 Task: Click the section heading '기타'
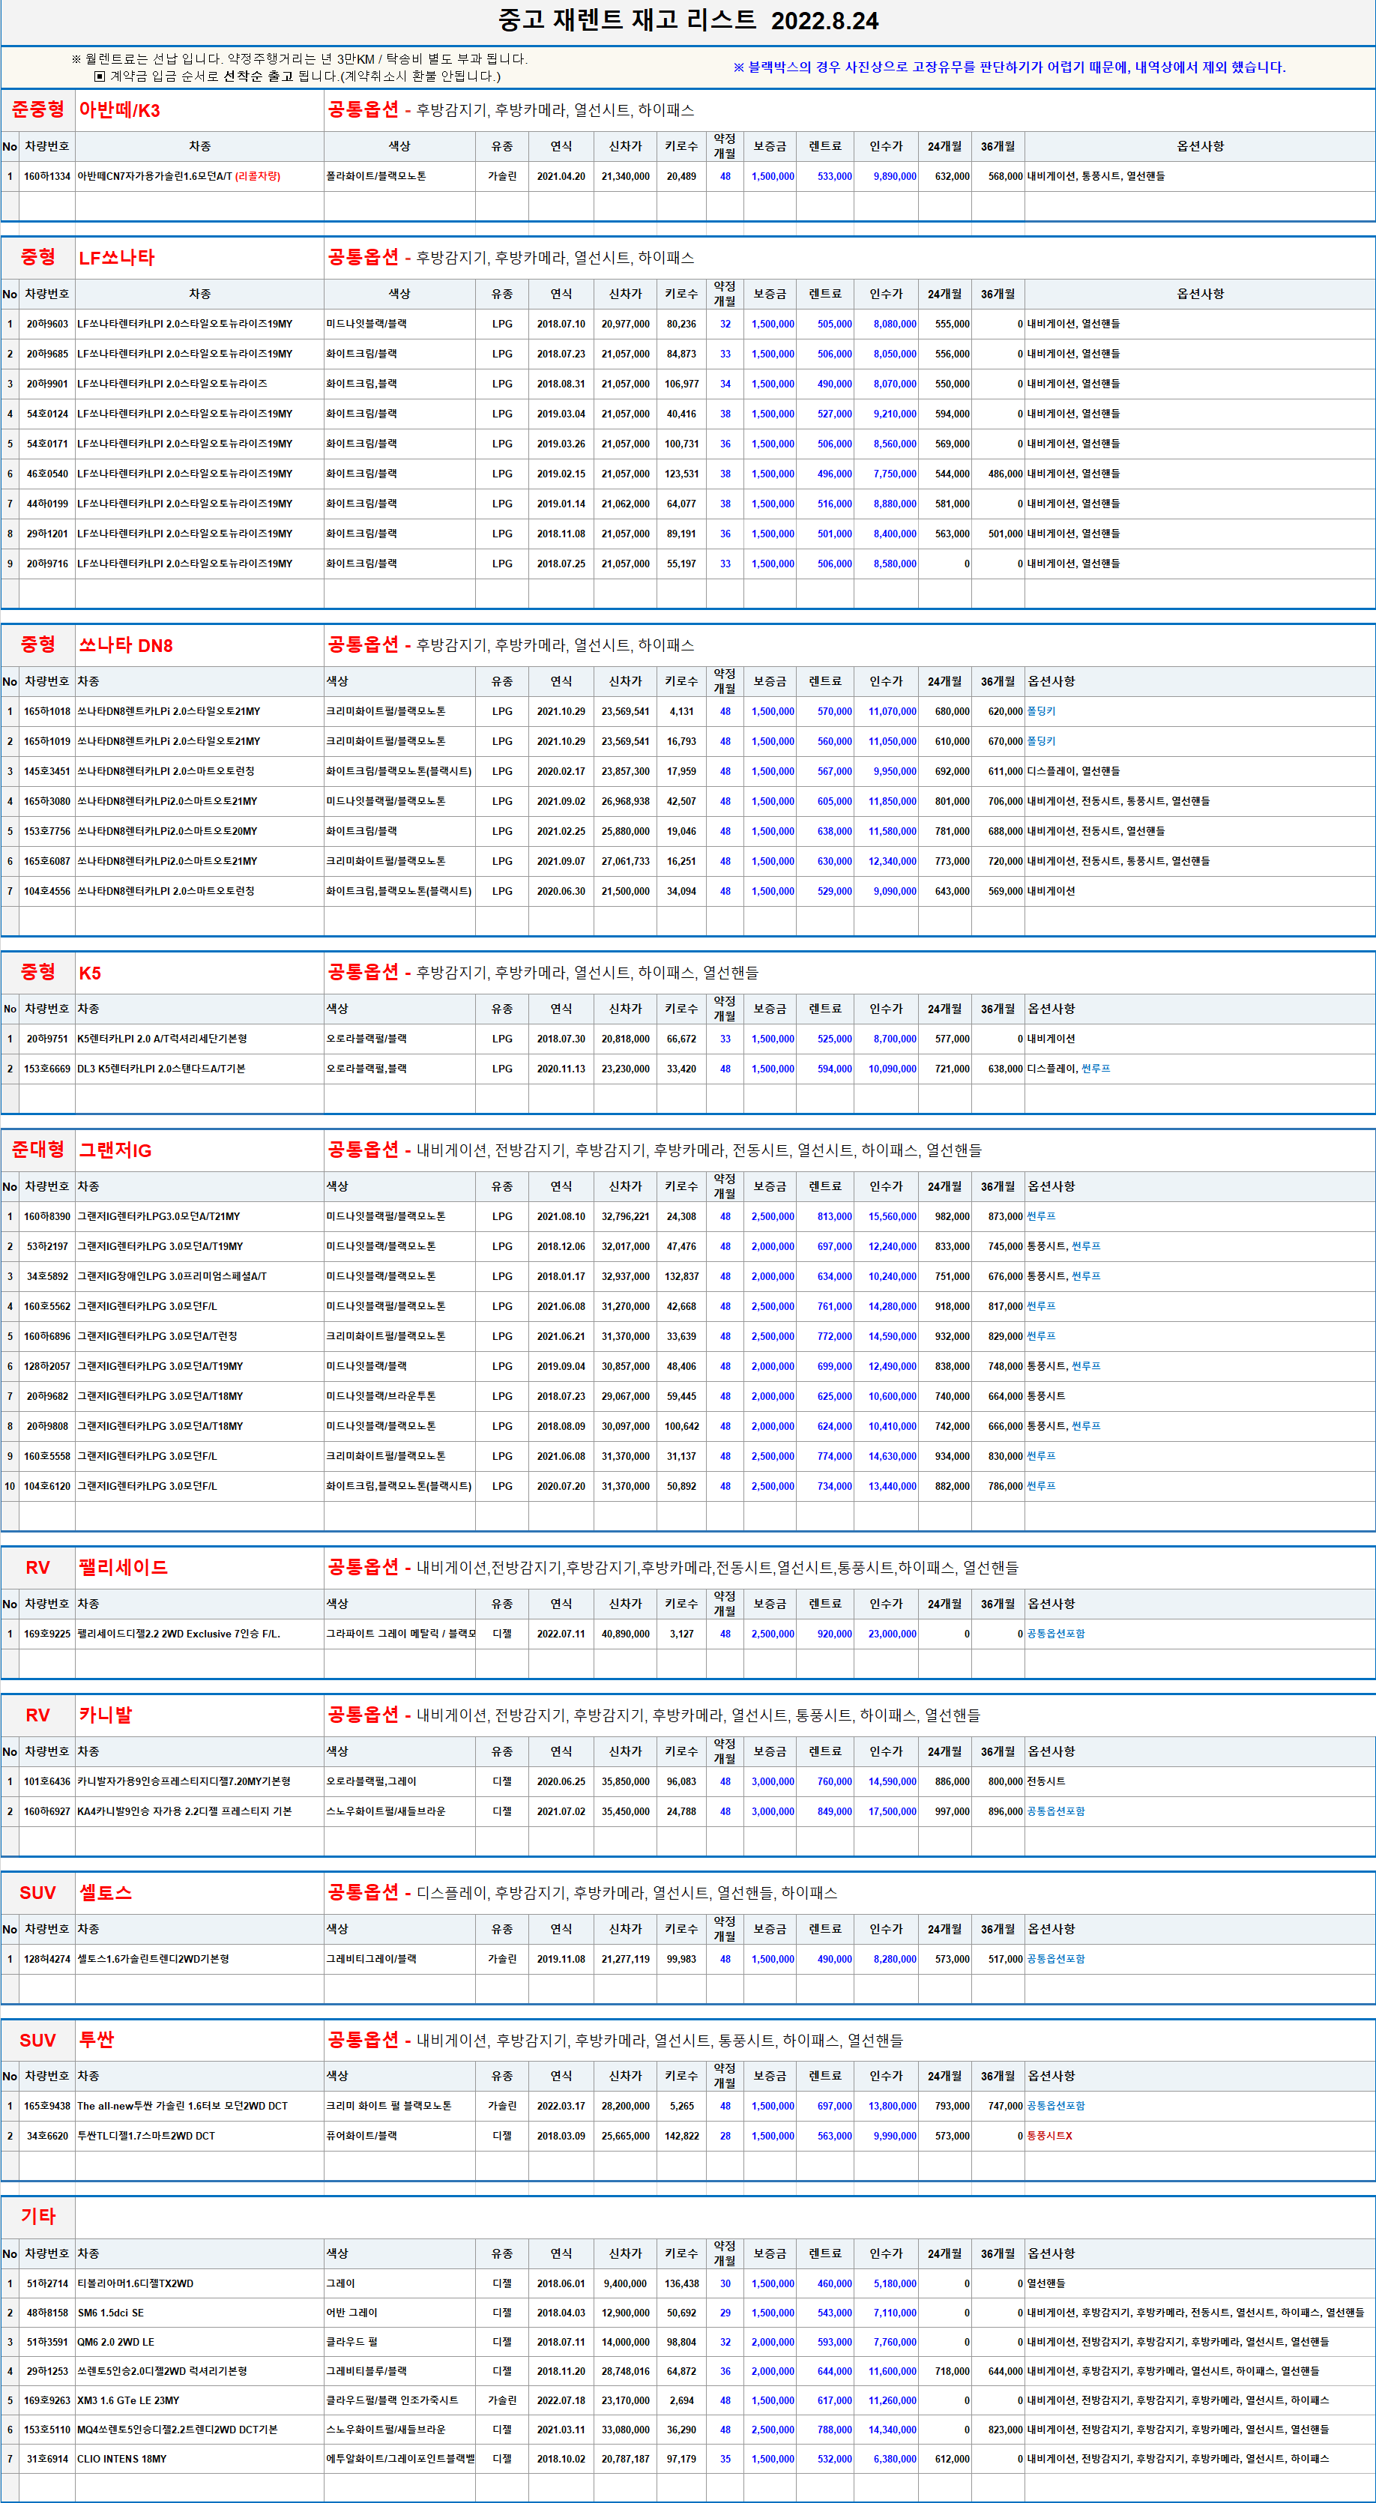pos(38,2217)
